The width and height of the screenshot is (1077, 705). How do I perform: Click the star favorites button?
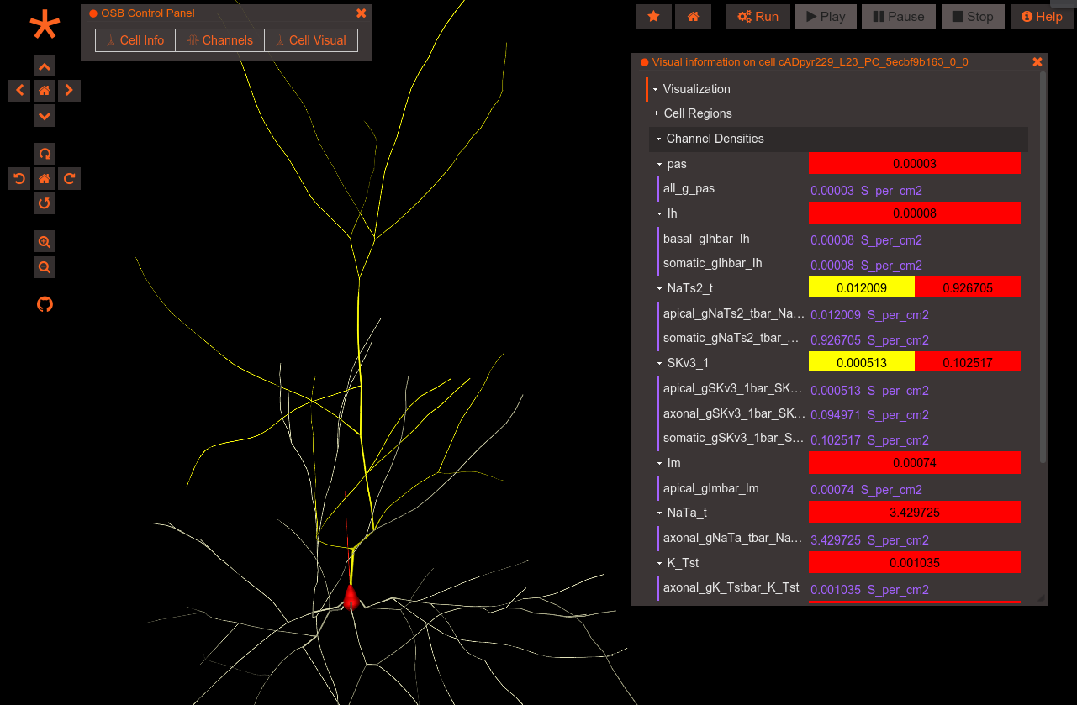tap(653, 17)
